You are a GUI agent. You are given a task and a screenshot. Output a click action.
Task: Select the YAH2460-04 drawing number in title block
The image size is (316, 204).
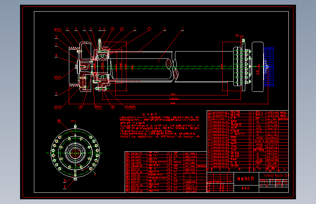pyautogui.click(x=276, y=175)
